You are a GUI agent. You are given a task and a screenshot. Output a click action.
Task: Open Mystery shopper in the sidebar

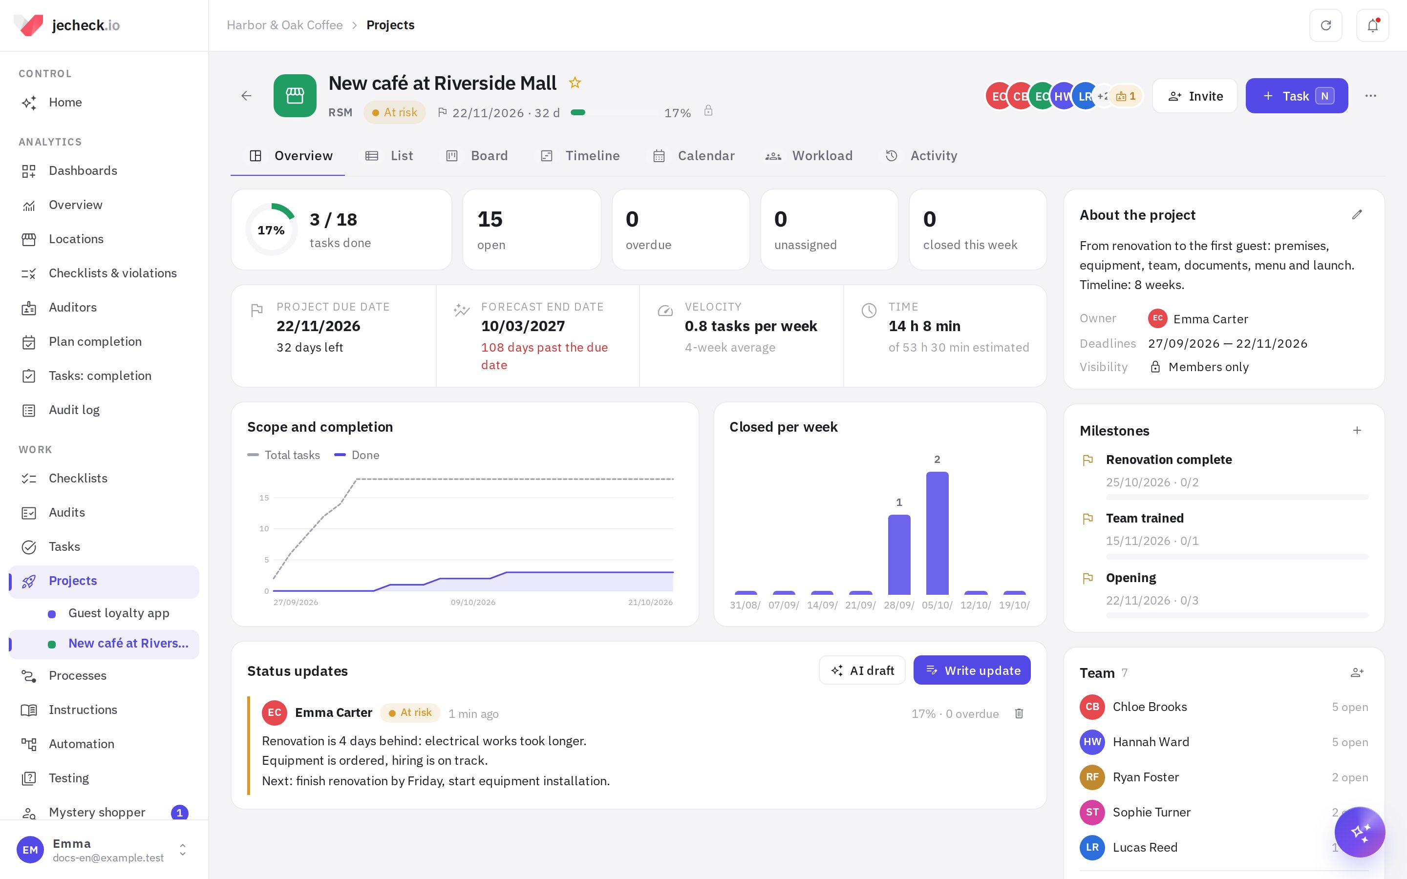tap(104, 812)
